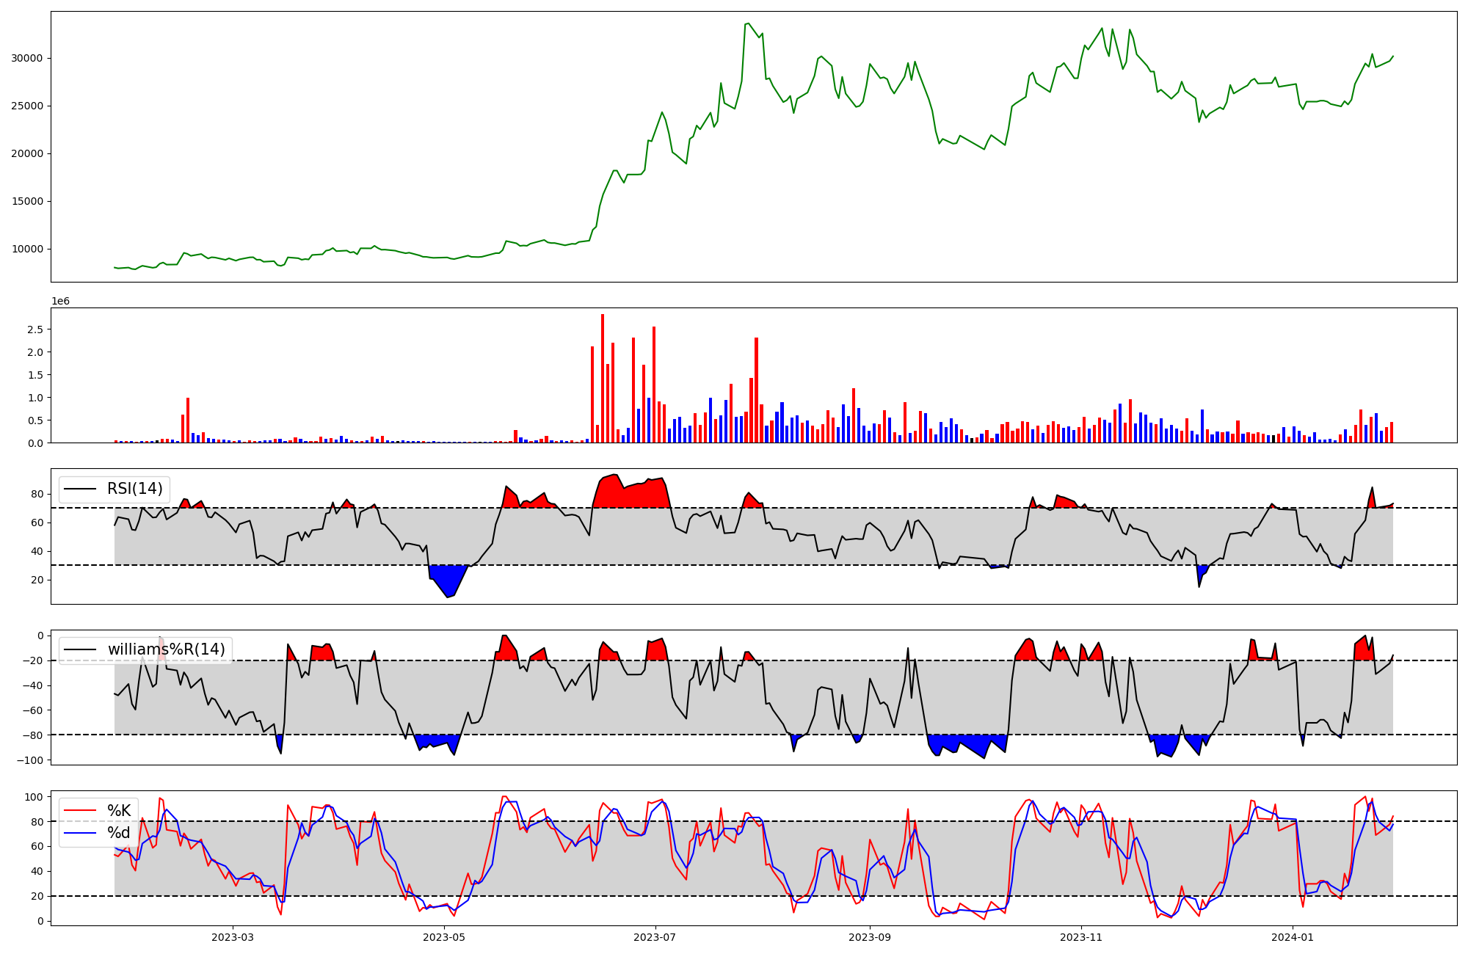
Task: Click the 2024-01 date tick label
Action: point(1292,937)
